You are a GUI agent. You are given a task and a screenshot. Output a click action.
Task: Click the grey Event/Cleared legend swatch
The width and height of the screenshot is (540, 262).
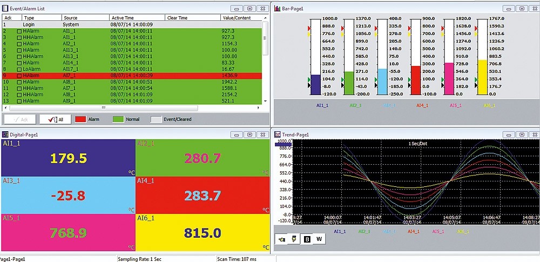click(x=156, y=119)
